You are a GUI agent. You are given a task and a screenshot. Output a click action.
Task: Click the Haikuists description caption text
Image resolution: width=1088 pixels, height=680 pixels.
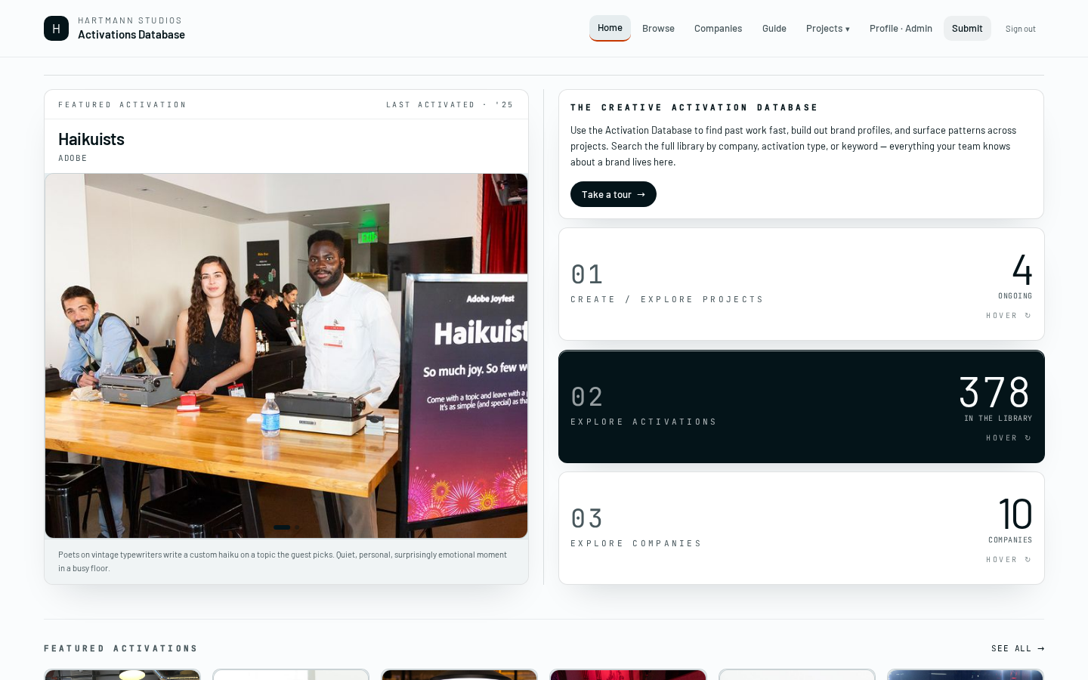pos(283,561)
